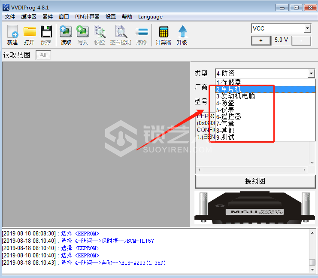This screenshot has height=278, width=318.
Task: Open the 文件 menu
Action: tap(10, 17)
